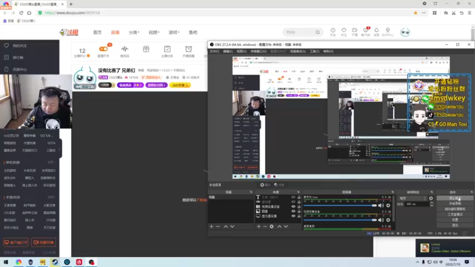The height and width of the screenshot is (267, 475).
Task: Open OBS 视图(V) menu
Action: [242, 52]
